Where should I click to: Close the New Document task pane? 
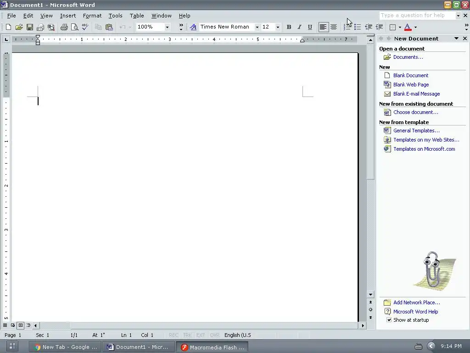[x=465, y=39]
